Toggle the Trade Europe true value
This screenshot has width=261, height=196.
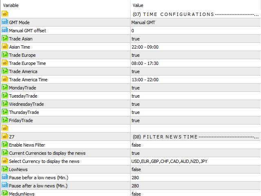[195, 55]
